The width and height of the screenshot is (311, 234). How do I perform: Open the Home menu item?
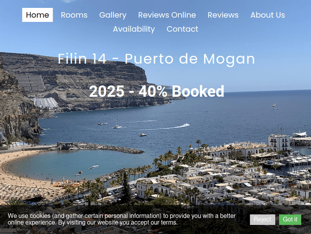[x=37, y=15]
